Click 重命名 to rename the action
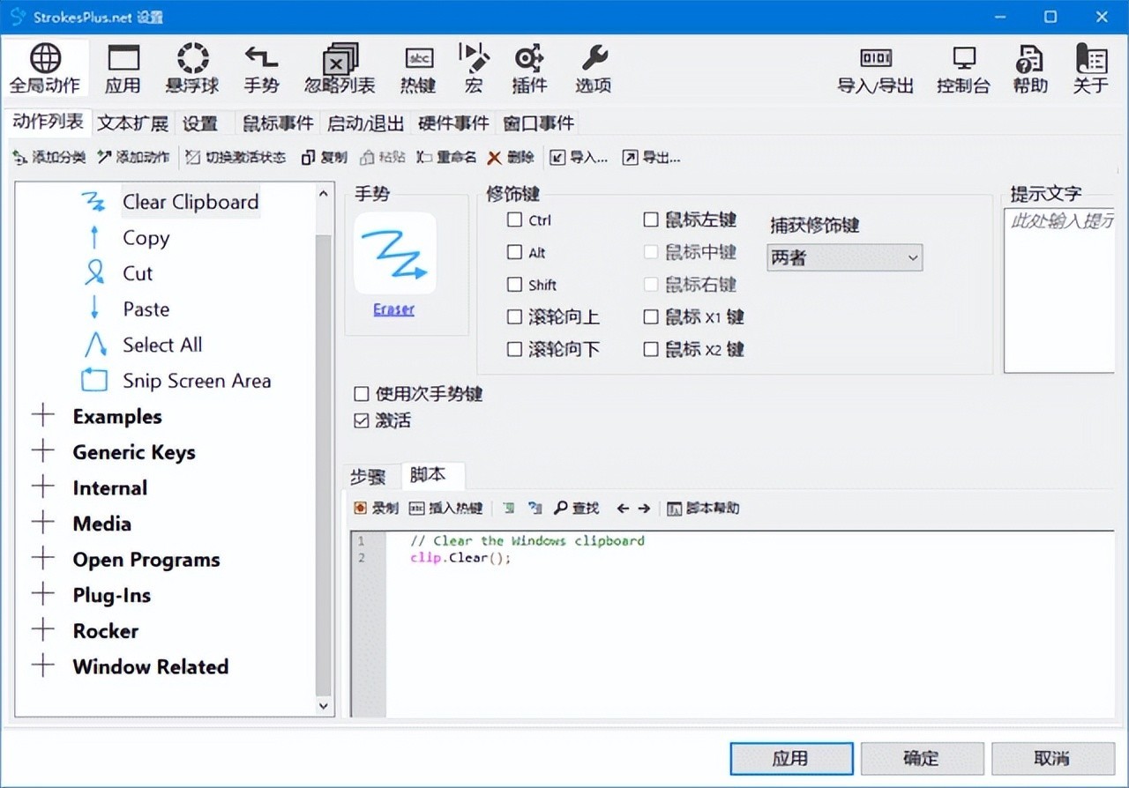Screen dimensions: 1129x788 click(446, 158)
